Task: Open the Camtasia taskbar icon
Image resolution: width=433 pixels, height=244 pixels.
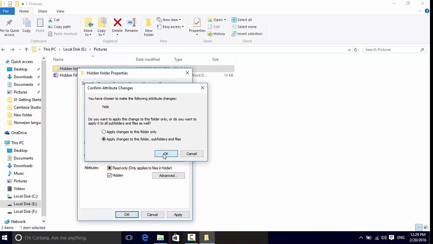Action: pyautogui.click(x=191, y=238)
